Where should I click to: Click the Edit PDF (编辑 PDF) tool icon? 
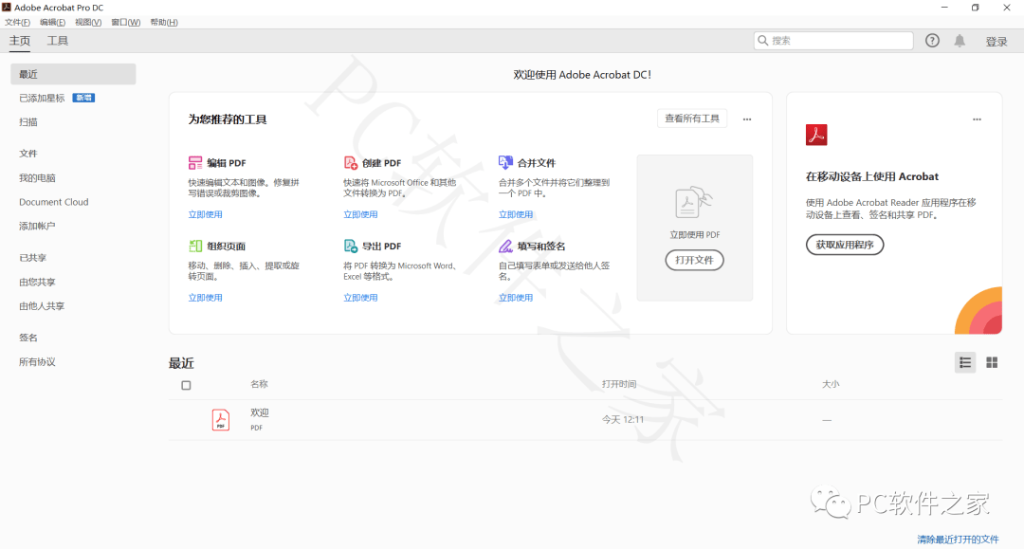pos(195,162)
